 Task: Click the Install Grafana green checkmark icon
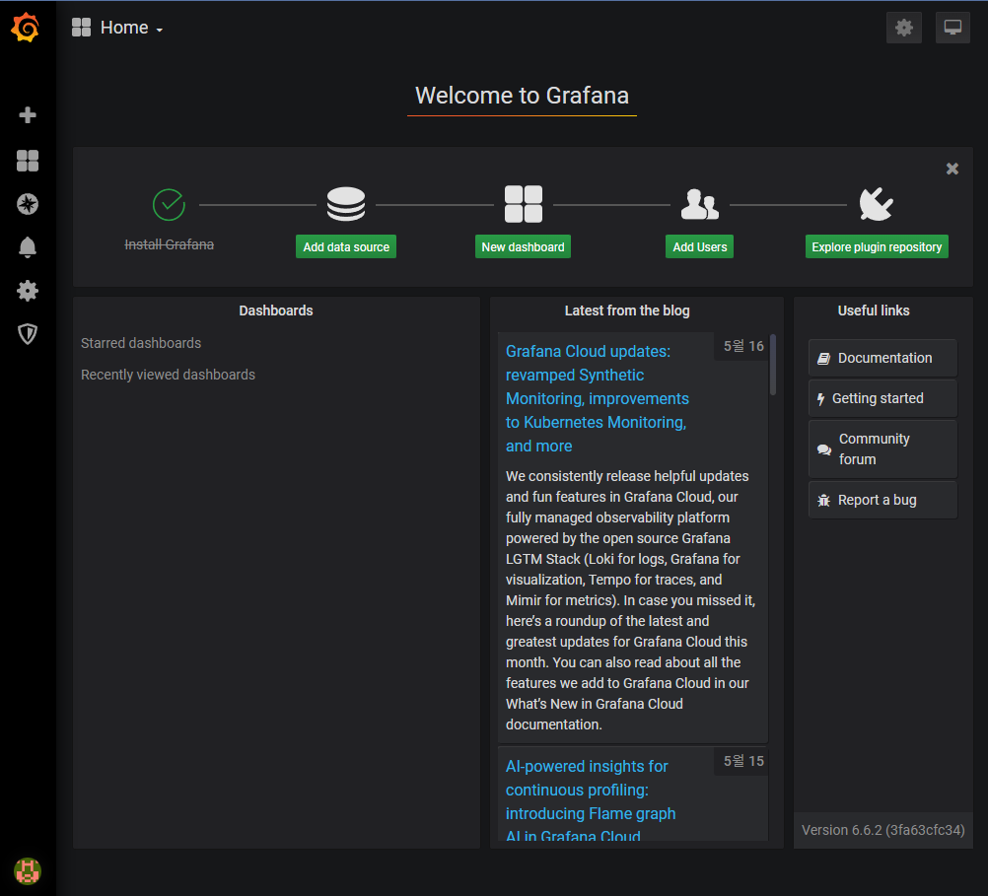click(x=169, y=205)
